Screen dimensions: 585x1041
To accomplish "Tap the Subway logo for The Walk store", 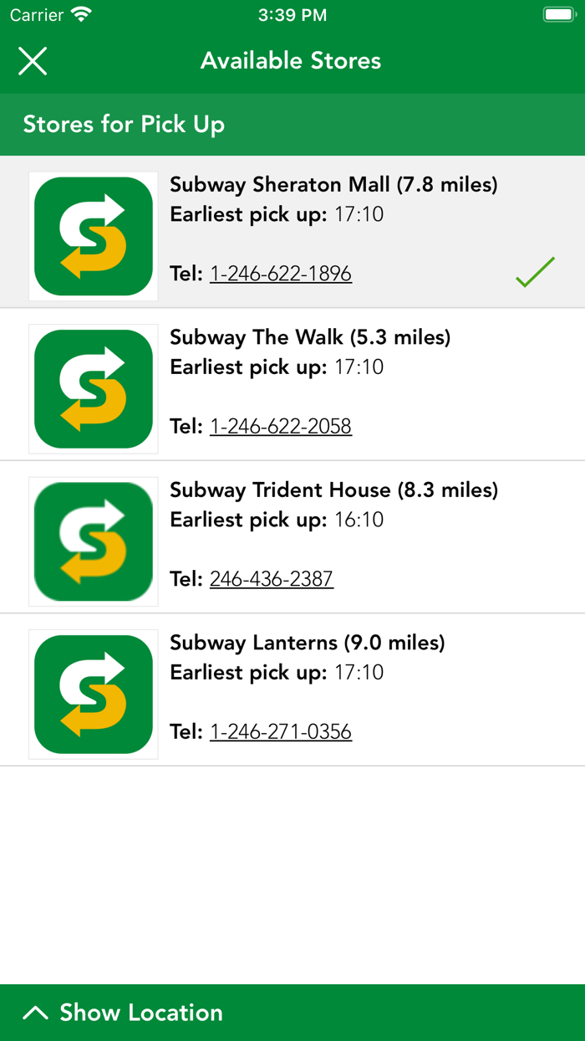I will coord(93,388).
